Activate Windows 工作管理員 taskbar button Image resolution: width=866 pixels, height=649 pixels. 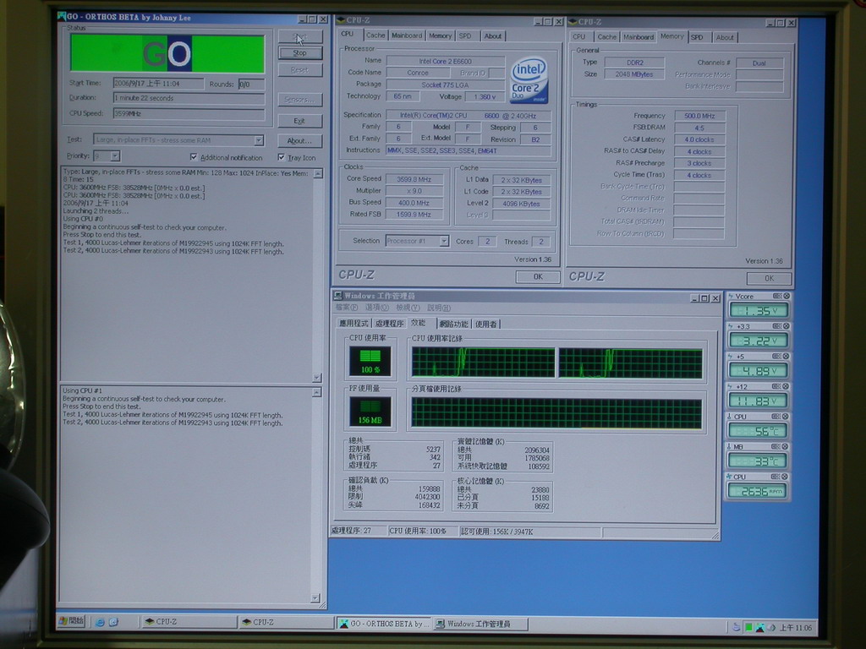pyautogui.click(x=480, y=624)
